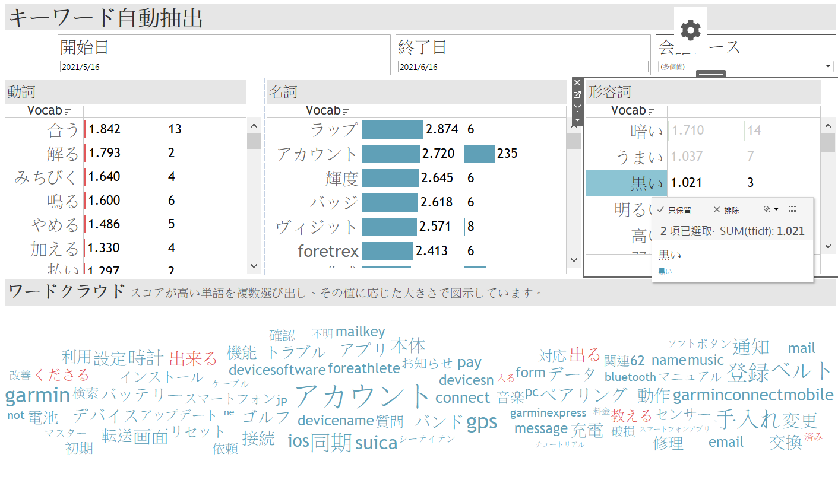This screenshot has width=838, height=480.
Task: Click the red word 出来る in the cloud
Action: pos(194,359)
